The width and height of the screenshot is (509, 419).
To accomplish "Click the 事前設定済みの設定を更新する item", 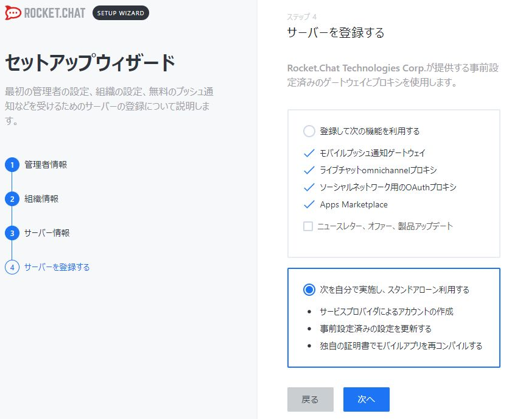I will pyautogui.click(x=376, y=329).
